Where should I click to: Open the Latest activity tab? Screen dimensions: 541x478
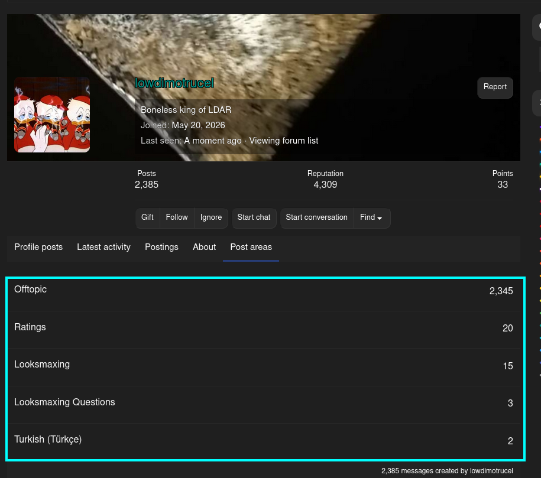(103, 248)
